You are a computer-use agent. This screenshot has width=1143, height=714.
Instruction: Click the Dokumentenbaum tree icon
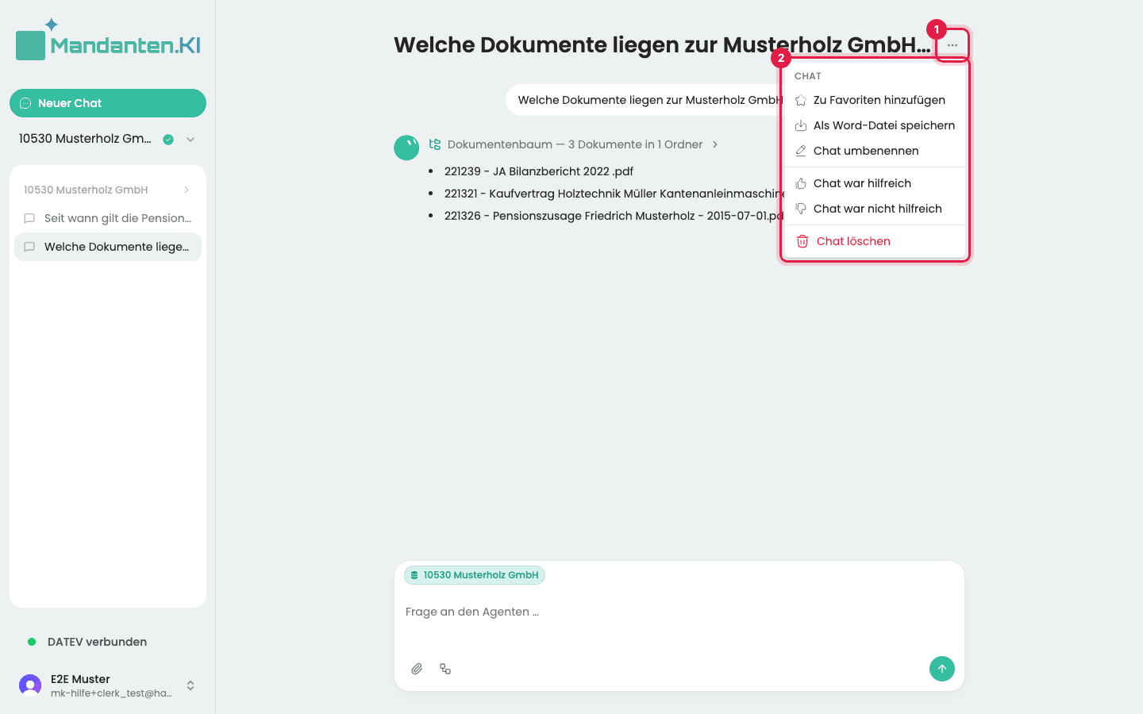click(x=435, y=144)
